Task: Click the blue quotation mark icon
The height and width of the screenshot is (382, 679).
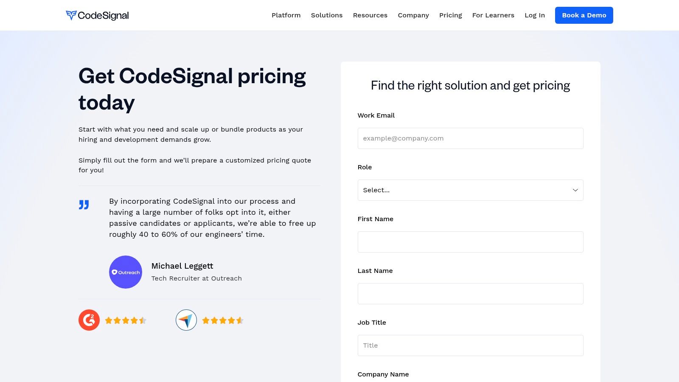Action: (x=84, y=205)
